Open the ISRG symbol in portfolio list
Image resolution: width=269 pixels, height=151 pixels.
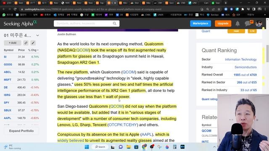tap(7, 95)
